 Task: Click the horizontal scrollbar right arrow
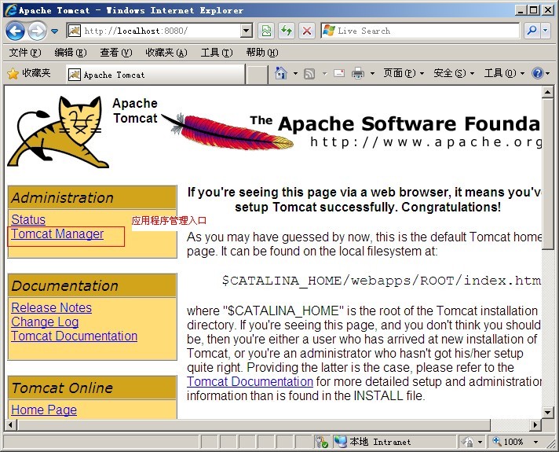[x=535, y=424]
